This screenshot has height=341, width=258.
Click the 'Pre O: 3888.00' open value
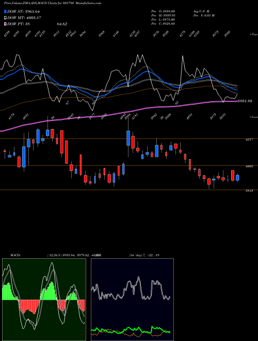pyautogui.click(x=163, y=11)
